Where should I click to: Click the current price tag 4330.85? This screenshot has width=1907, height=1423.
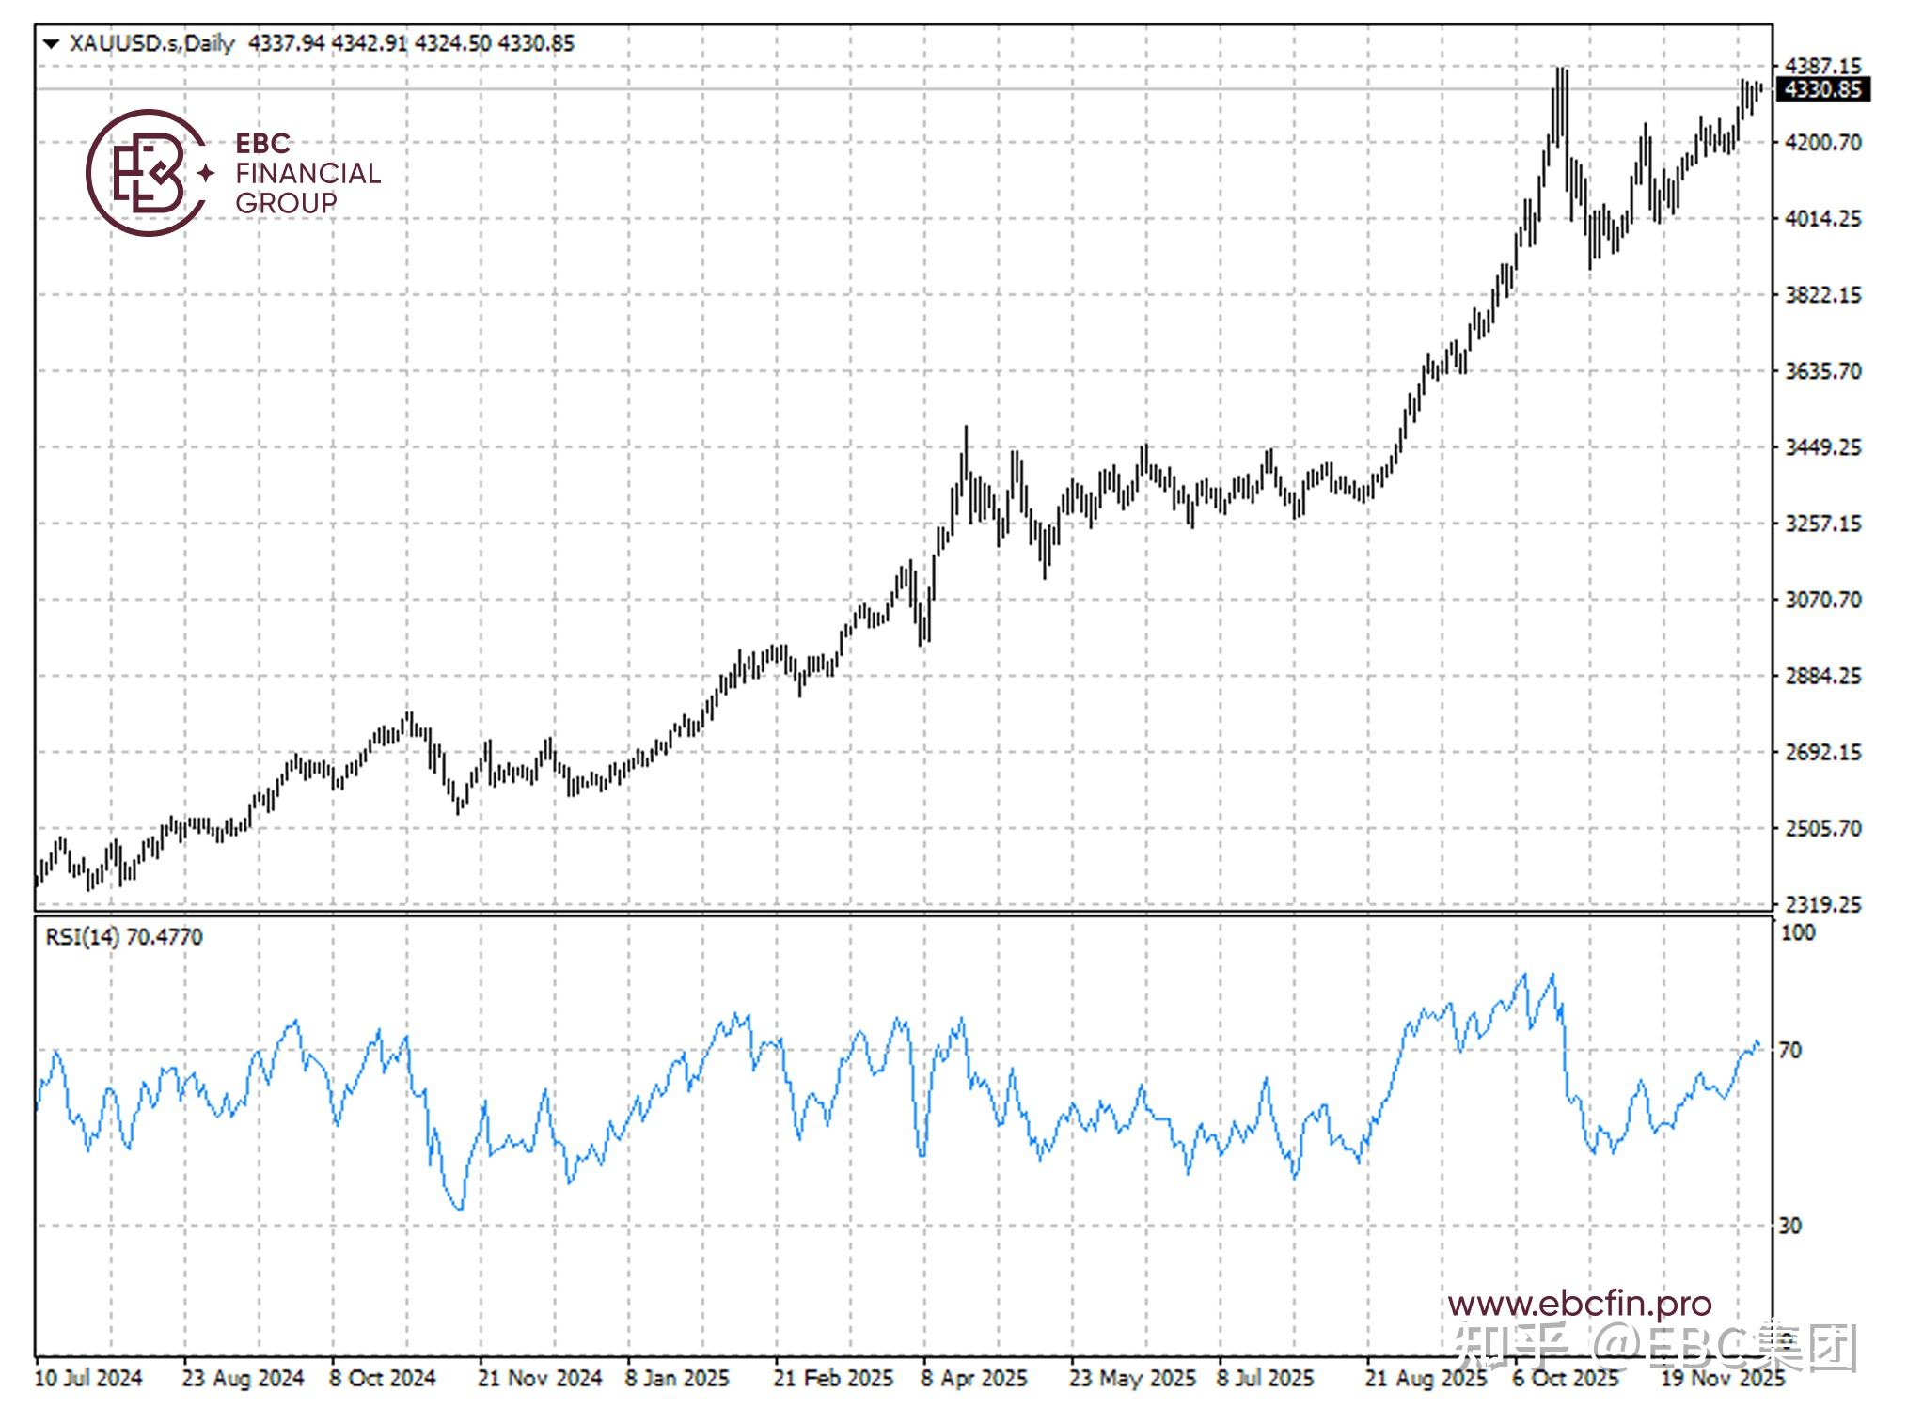point(1821,89)
